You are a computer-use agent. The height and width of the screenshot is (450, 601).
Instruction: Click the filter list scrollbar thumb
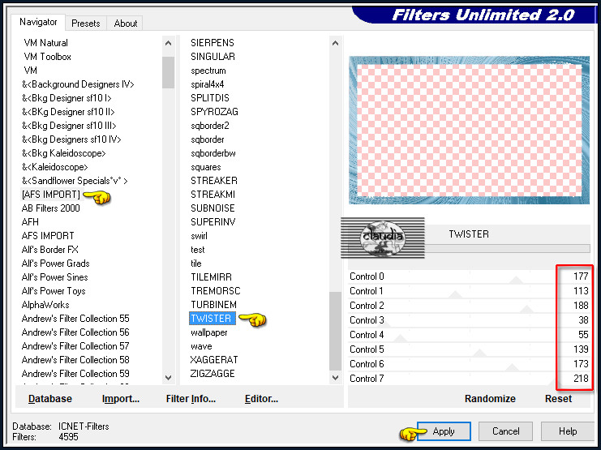click(336, 331)
